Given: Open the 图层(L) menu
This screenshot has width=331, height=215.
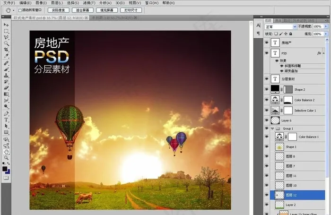Looking at the screenshot, I should point(57,3).
